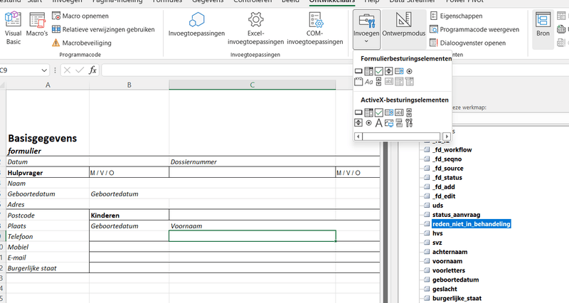The height and width of the screenshot is (303, 569).
Task: Insert an ActiveX List Box
Action: coord(388,112)
